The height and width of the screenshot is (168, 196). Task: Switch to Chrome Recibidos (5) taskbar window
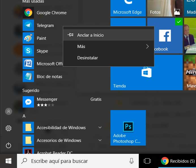click(177, 161)
